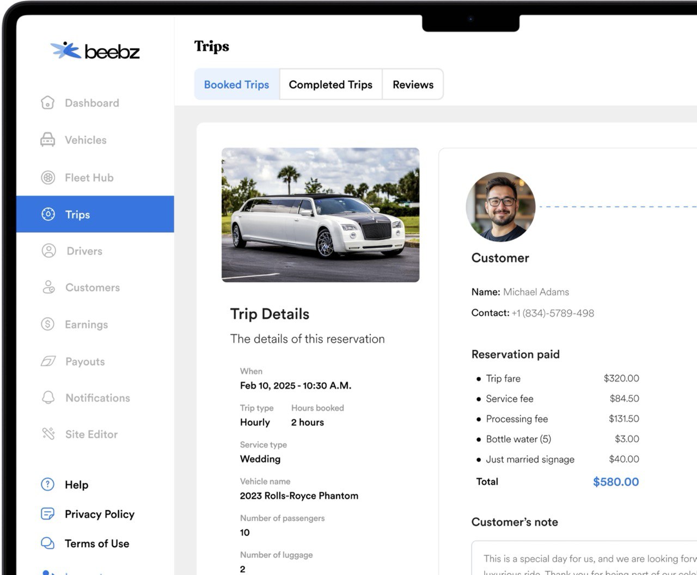
Task: Click the Payouts icon
Action: tap(48, 361)
